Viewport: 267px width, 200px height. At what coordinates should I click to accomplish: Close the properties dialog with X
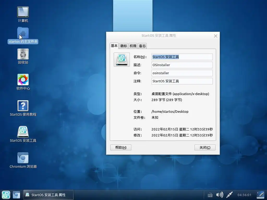[x=216, y=36]
